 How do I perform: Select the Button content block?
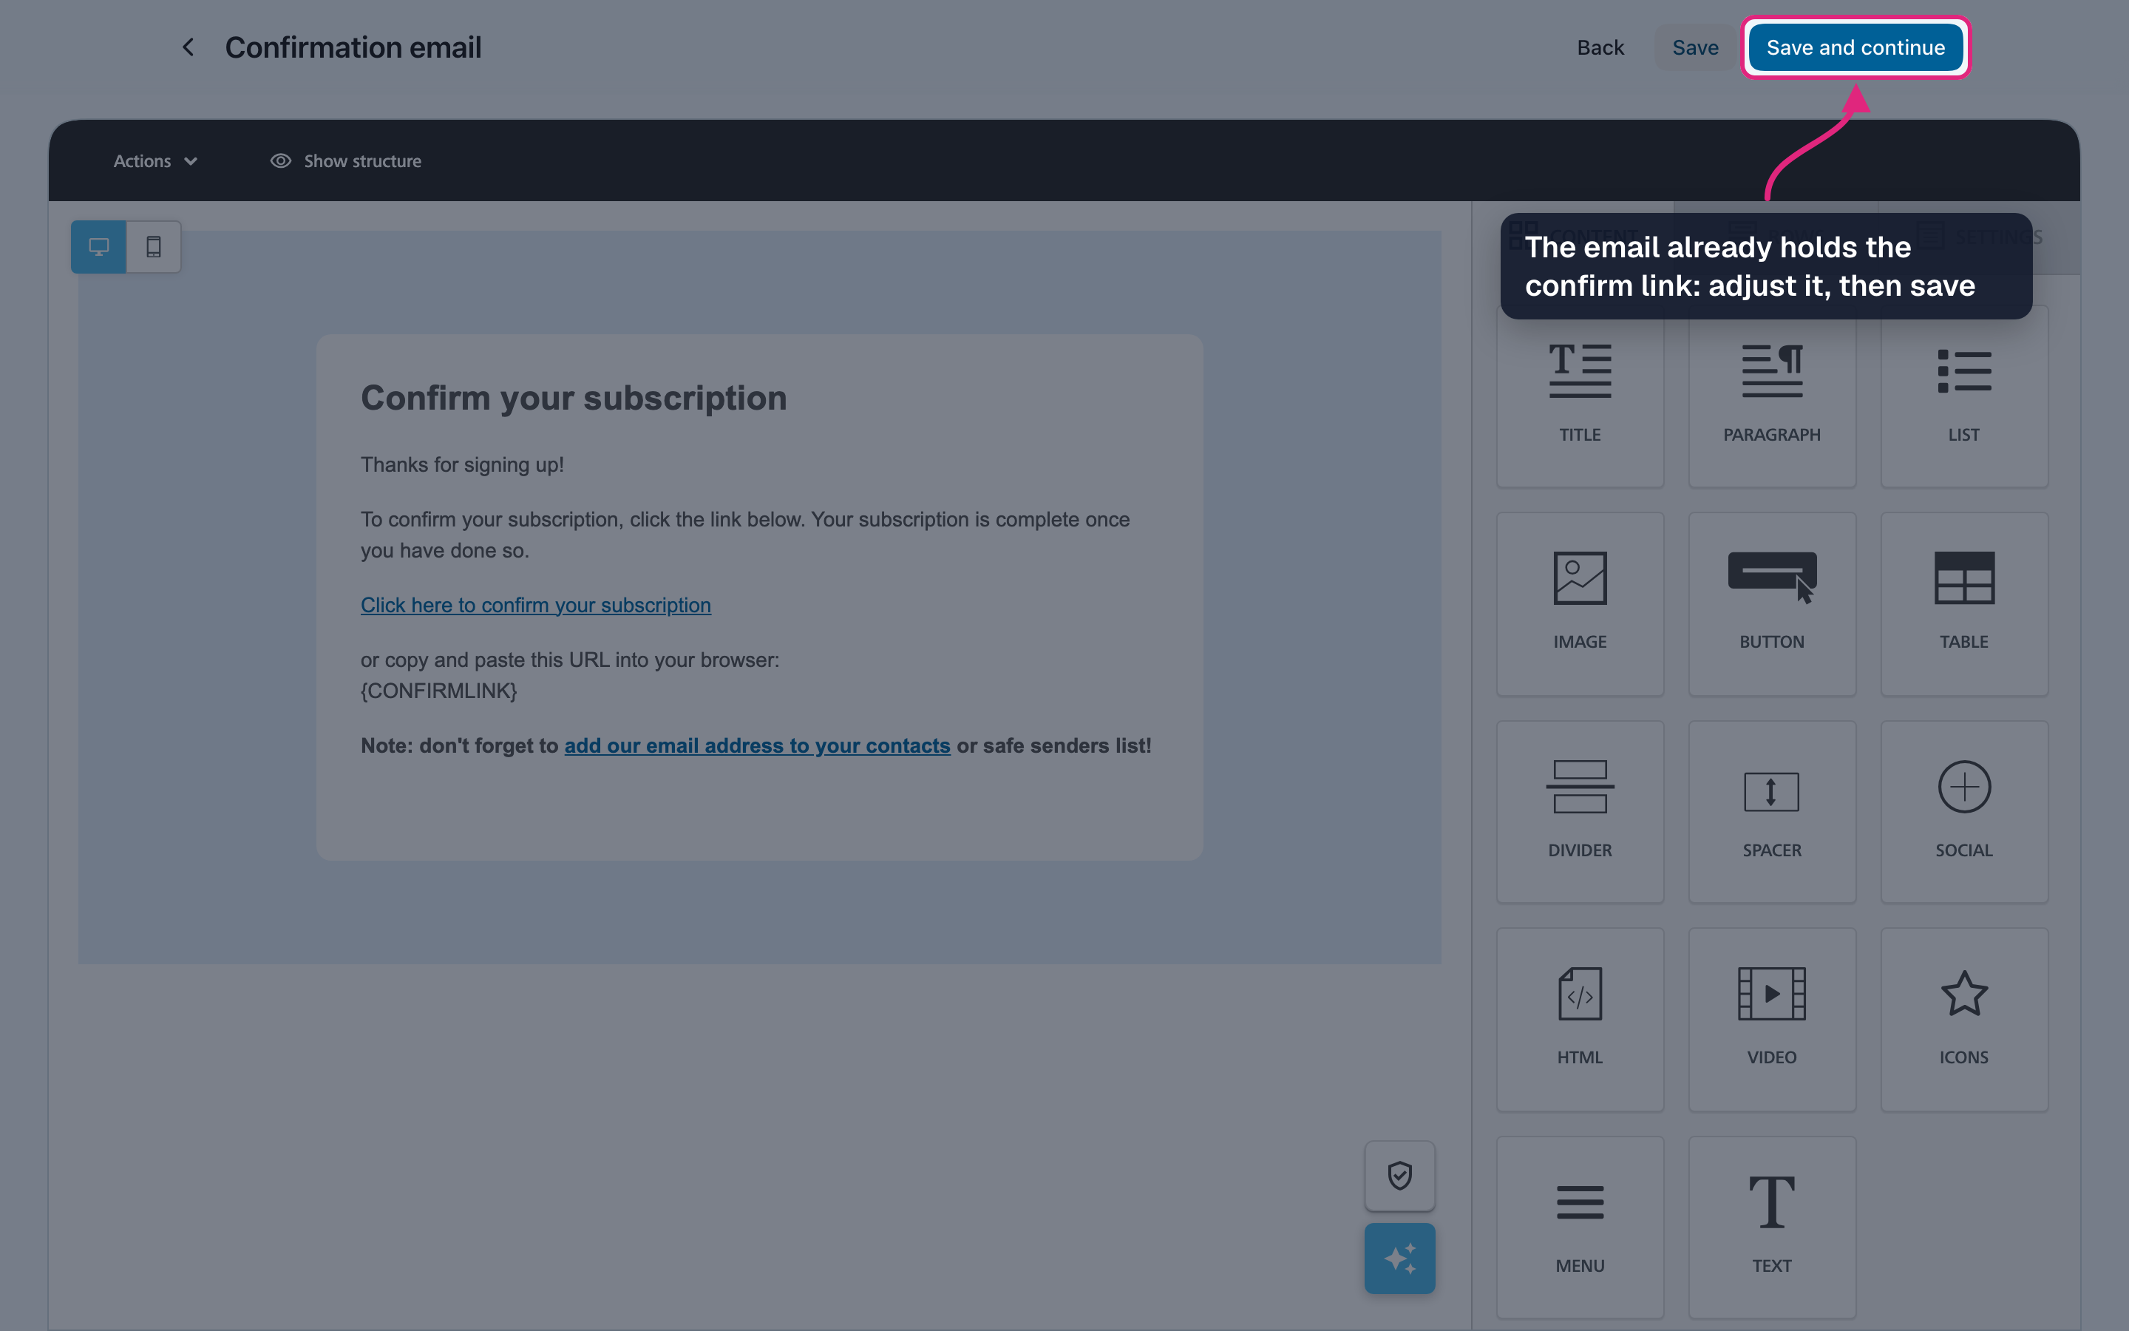1772,604
